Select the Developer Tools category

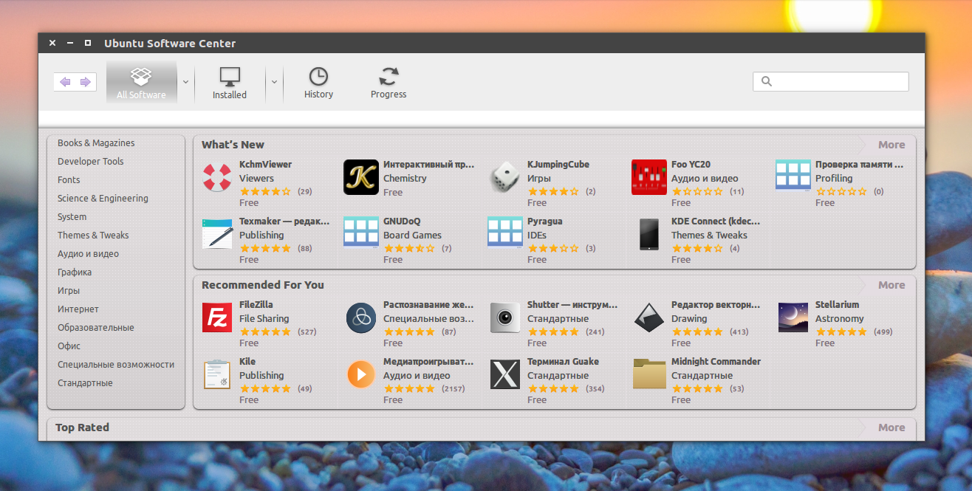tap(90, 161)
